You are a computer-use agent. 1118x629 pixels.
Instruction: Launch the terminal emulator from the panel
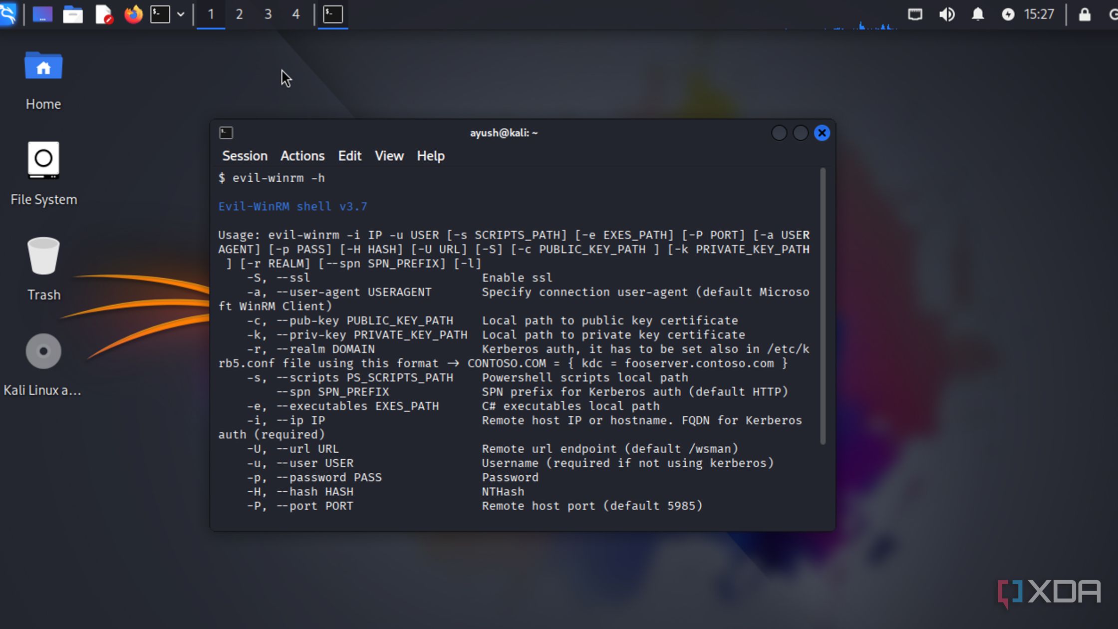pos(161,14)
